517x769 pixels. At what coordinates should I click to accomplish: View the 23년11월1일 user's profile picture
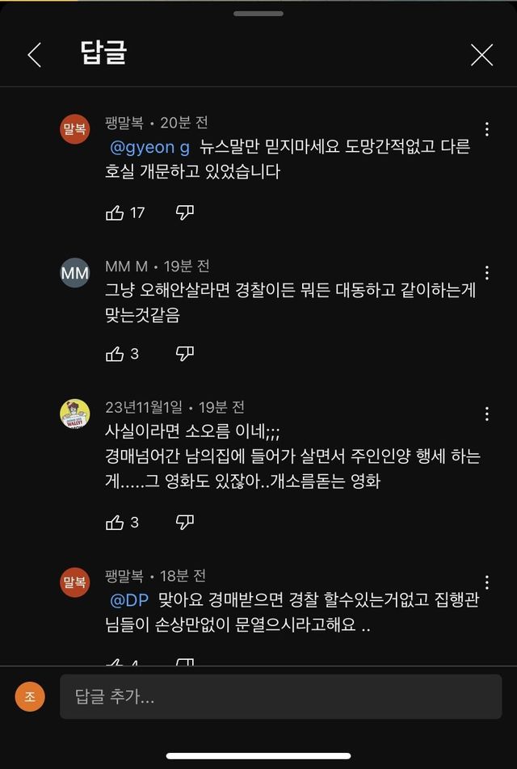[x=75, y=414]
